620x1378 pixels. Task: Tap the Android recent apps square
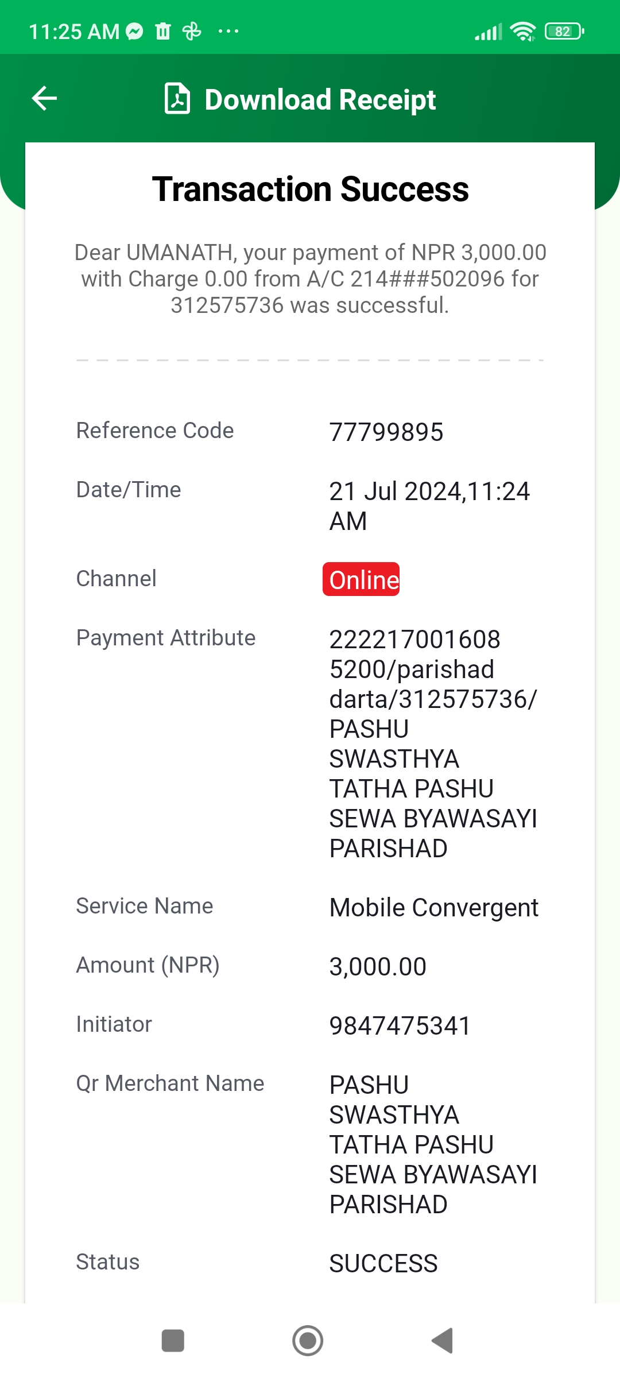(x=173, y=1341)
